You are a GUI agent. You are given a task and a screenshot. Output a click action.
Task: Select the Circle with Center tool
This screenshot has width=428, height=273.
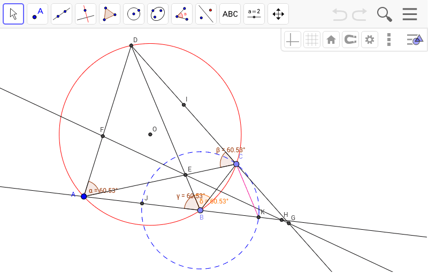point(134,14)
